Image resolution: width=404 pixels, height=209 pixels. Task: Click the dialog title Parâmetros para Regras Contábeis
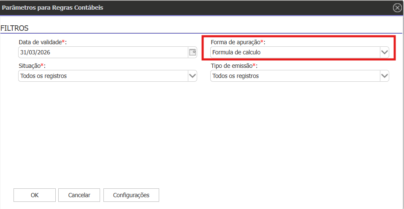click(52, 8)
